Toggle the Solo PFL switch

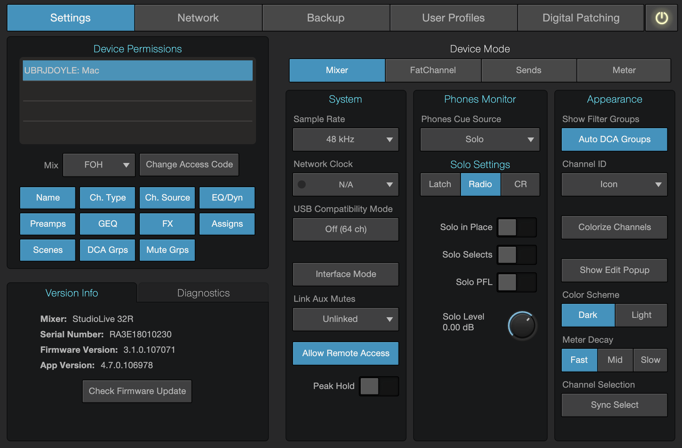517,282
